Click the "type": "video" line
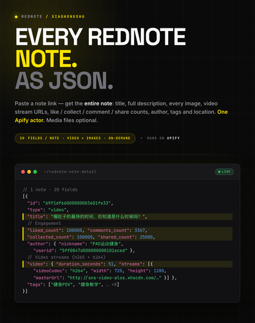The height and width of the screenshot is (323, 255). click(48, 210)
